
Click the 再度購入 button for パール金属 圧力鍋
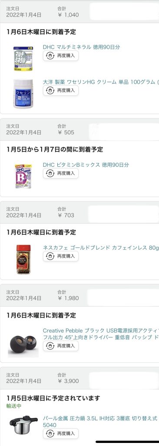click(61, 433)
